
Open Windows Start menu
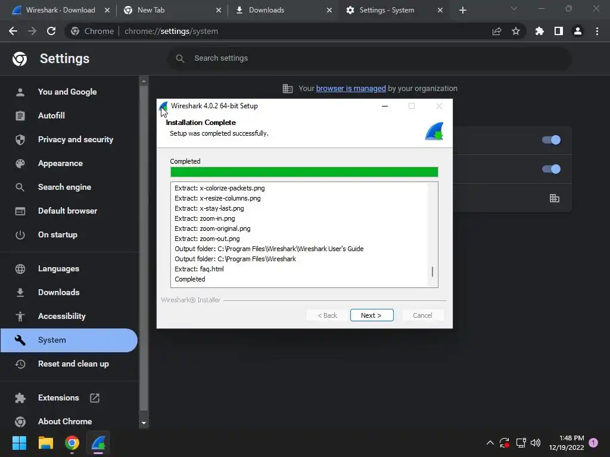pos(19,443)
